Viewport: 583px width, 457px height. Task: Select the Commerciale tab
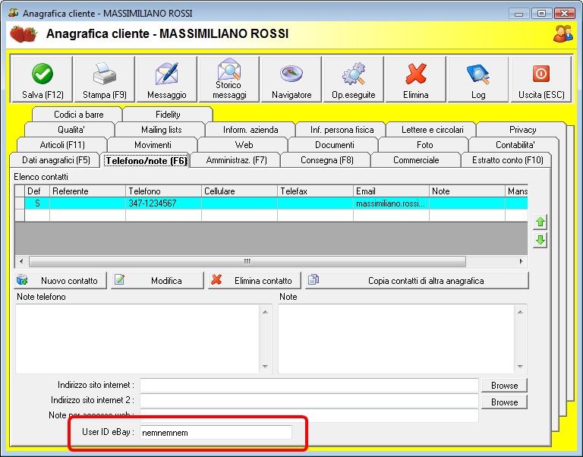click(x=416, y=160)
